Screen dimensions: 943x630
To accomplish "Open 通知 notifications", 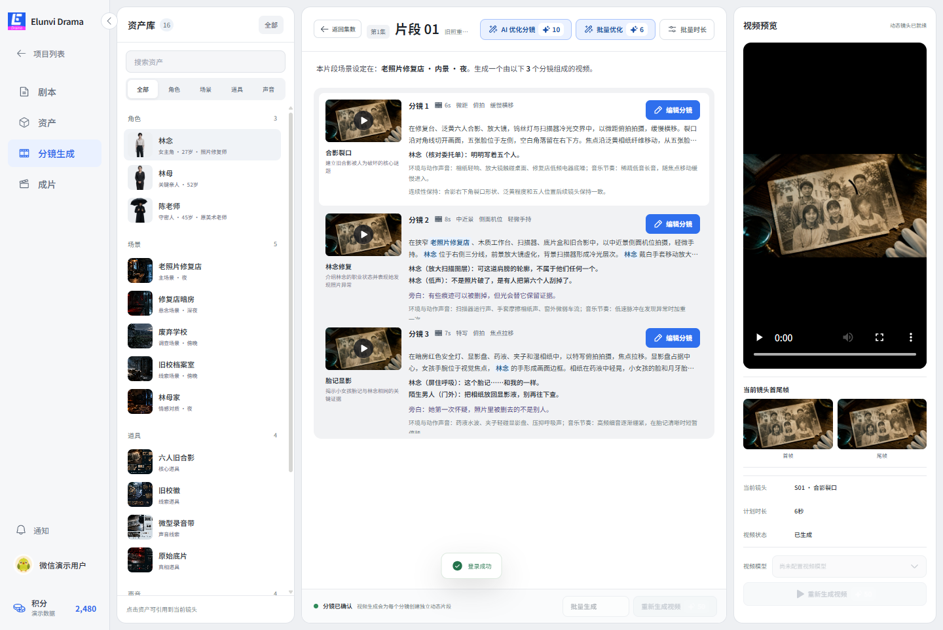I will 54,530.
